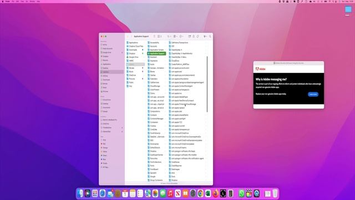Open the Go menu
This screenshot has height=200, width=355.
click(x=27, y=1)
